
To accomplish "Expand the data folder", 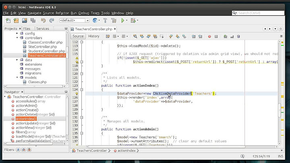I will pos(17,60).
